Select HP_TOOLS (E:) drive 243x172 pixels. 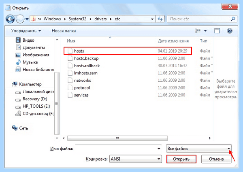point(33,106)
